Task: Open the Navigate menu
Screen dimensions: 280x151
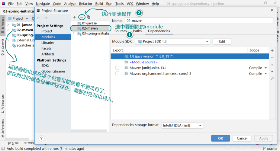Action: 43,4
